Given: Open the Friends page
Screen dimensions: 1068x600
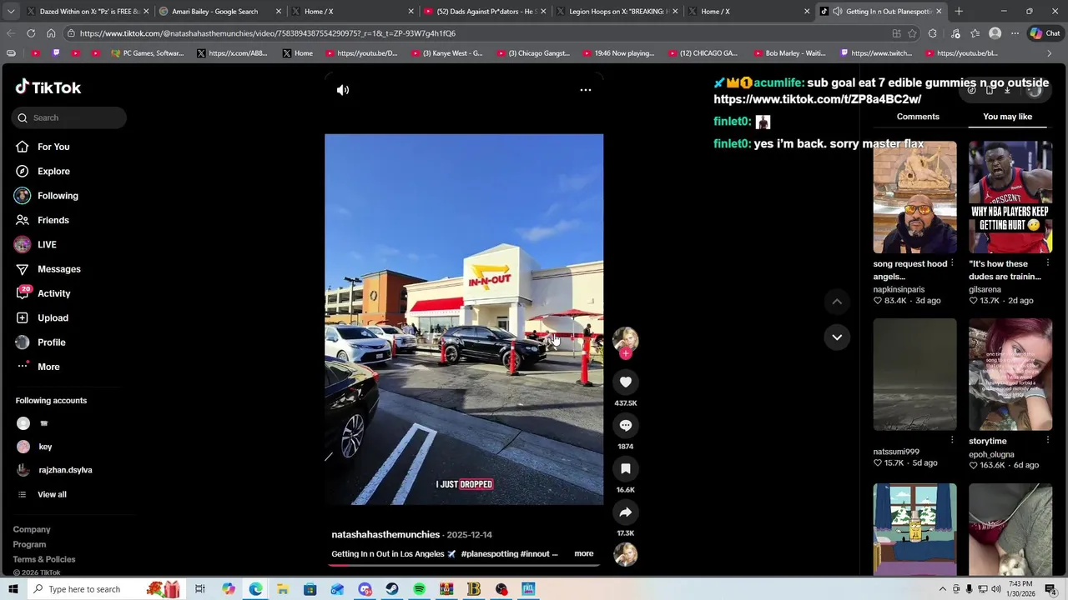Looking at the screenshot, I should pyautogui.click(x=53, y=220).
